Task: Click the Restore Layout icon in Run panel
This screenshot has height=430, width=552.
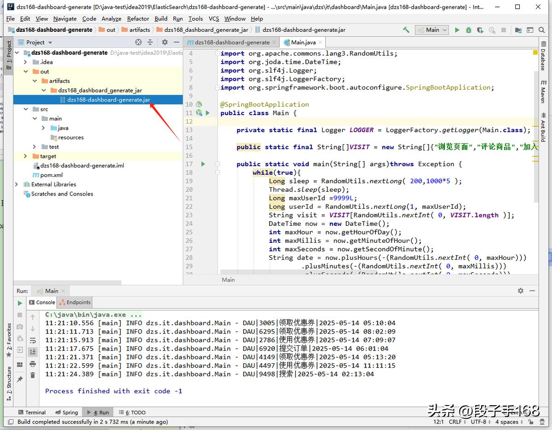Action: click(20, 364)
